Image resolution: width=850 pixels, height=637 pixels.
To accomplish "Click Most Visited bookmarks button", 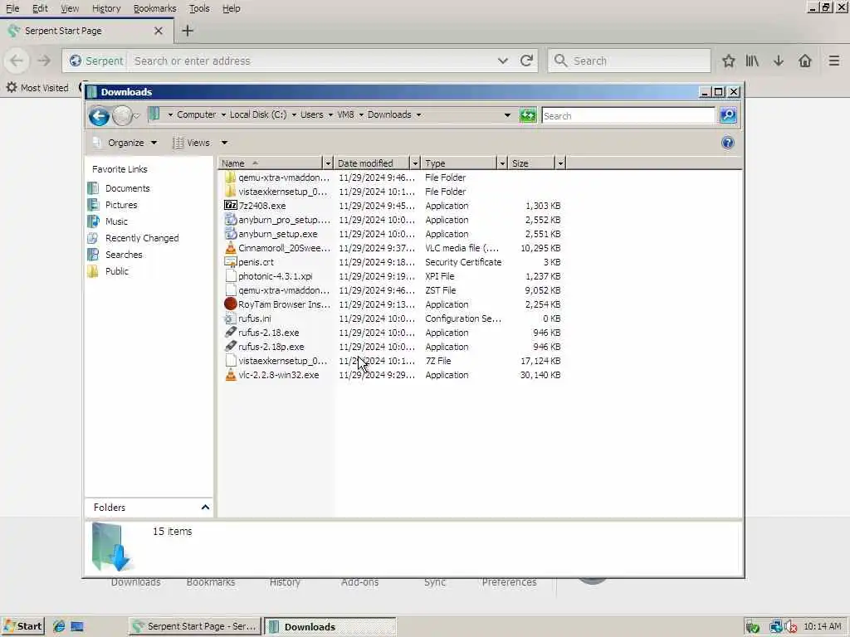I will 37,87.
